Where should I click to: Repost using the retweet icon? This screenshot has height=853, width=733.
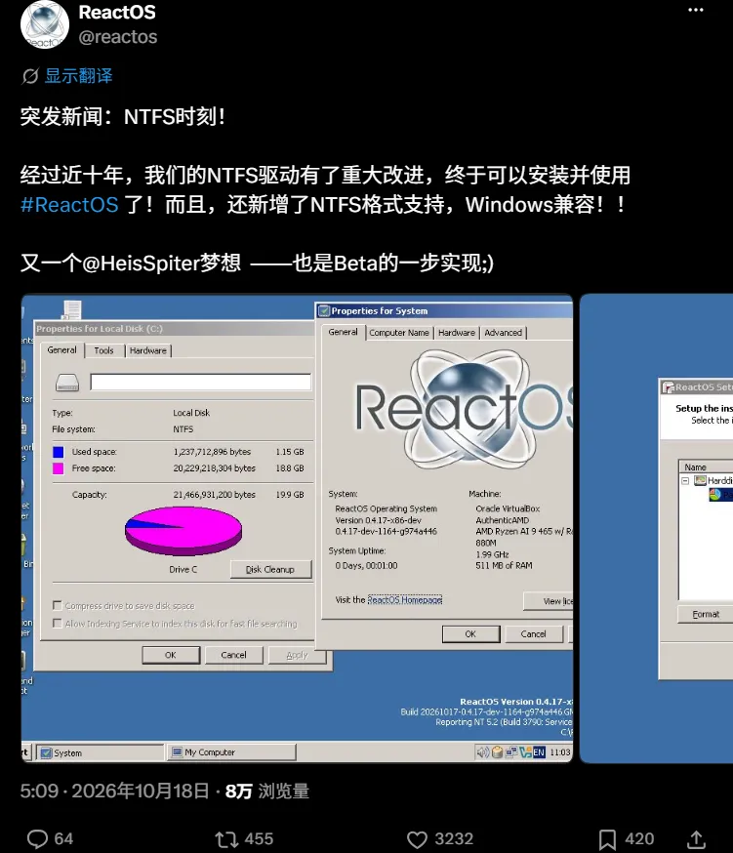[x=225, y=839]
